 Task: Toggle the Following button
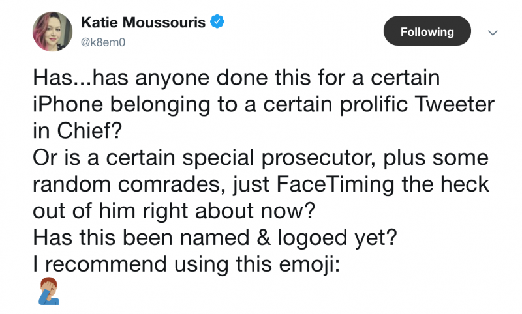coord(427,31)
